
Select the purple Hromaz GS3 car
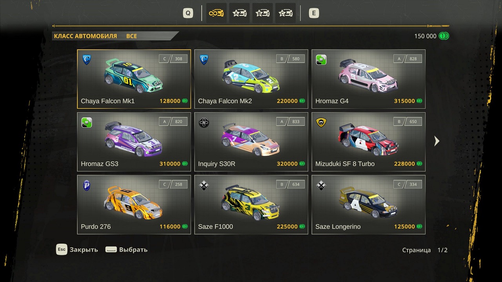tap(134, 142)
